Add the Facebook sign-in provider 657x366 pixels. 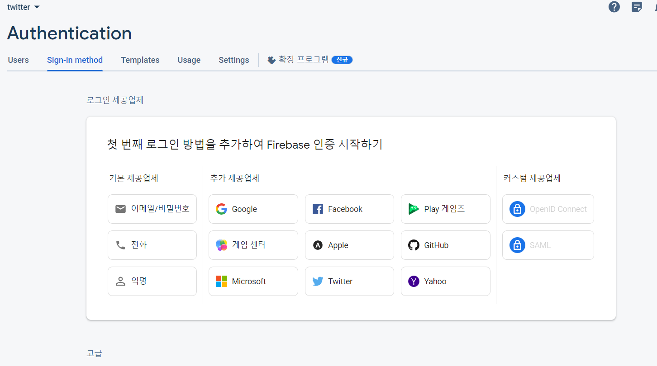(349, 209)
